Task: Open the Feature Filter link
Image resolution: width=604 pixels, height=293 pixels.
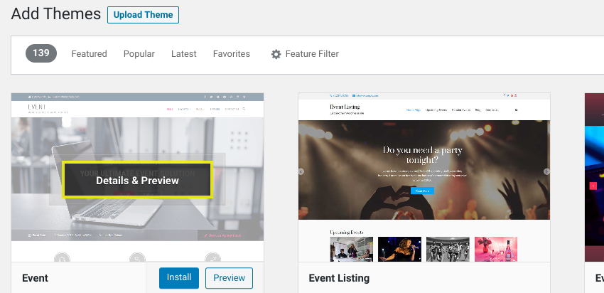Action: pos(312,54)
